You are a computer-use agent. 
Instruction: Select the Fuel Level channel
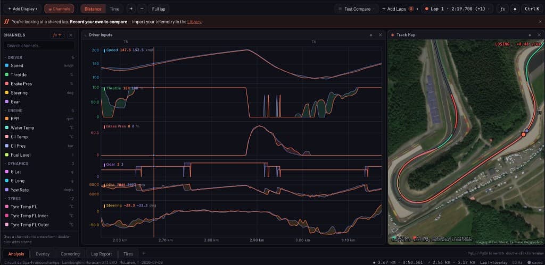(x=39, y=155)
